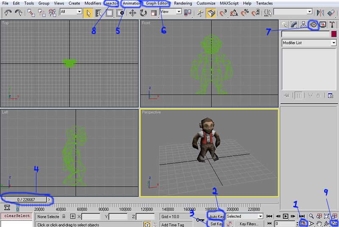
Task: Click the Set Key button
Action: click(x=216, y=224)
